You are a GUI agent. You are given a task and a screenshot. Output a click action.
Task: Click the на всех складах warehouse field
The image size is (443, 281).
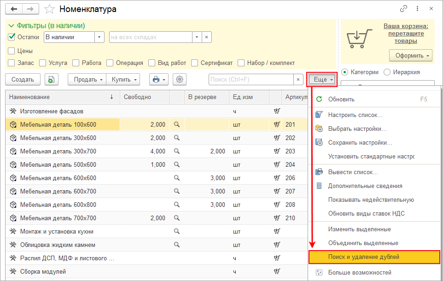click(151, 37)
